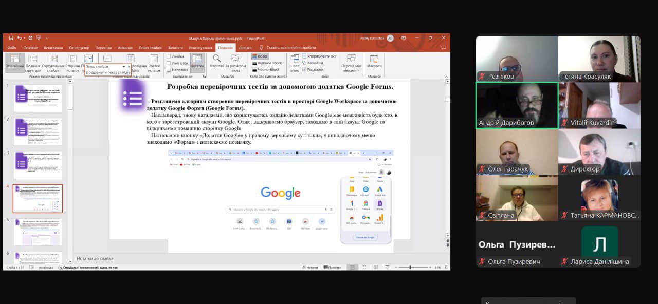Click Fit to Window (За розміром вікна)

tap(235, 62)
